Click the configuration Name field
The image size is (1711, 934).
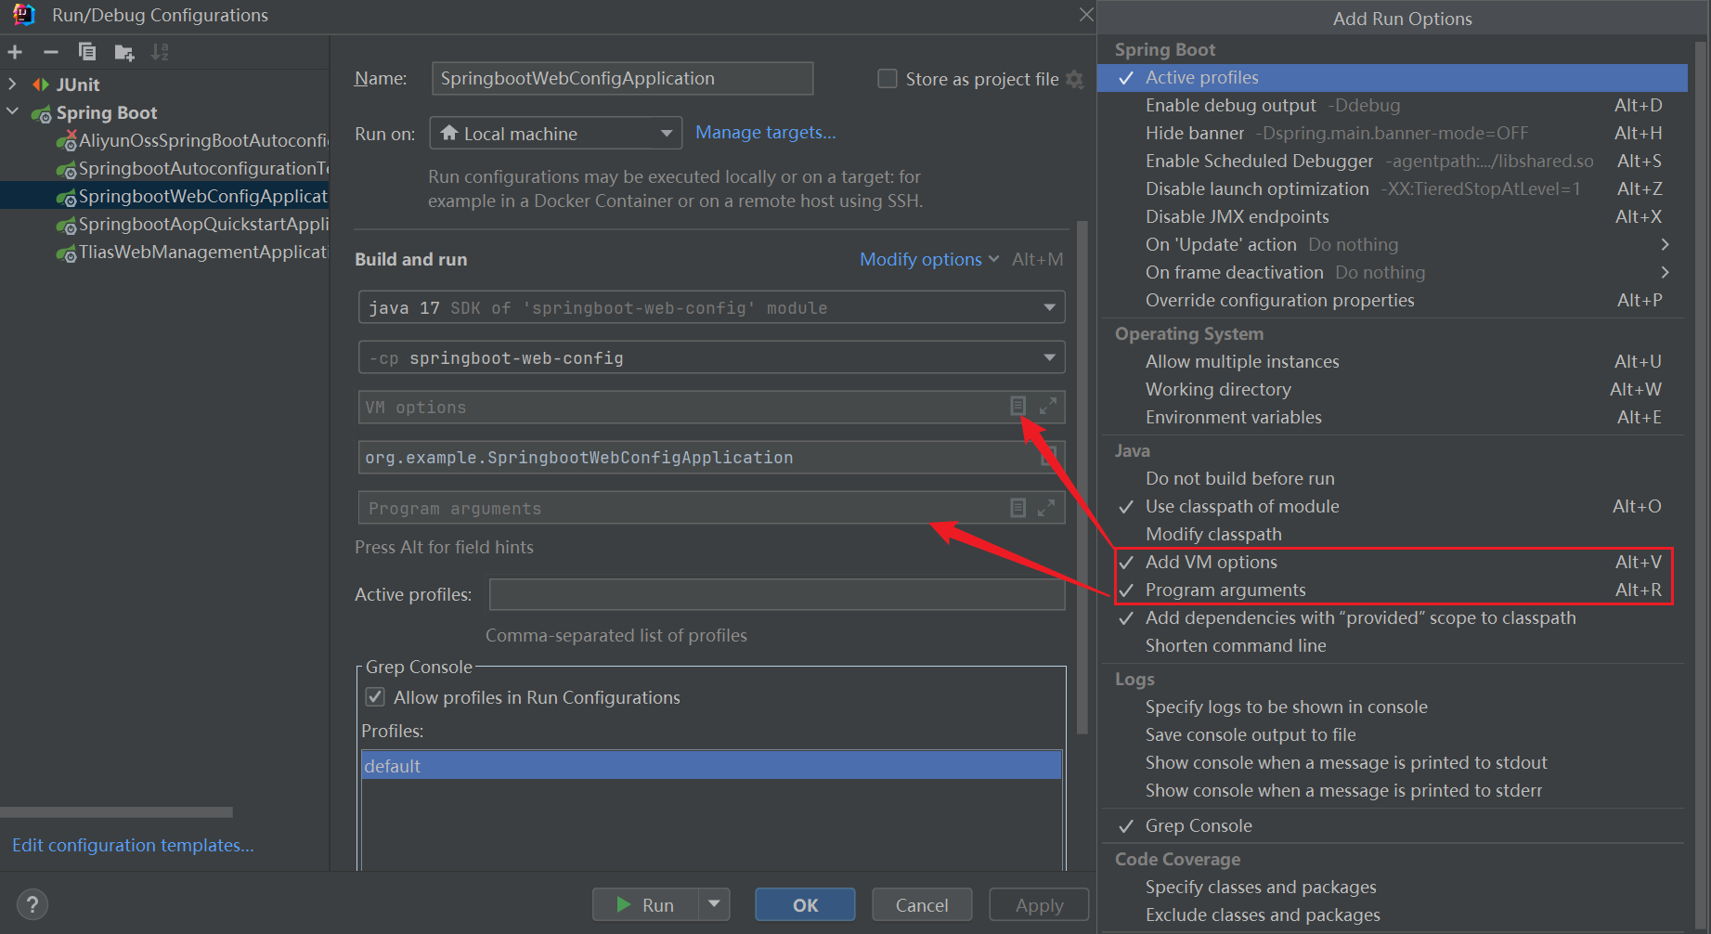[622, 78]
